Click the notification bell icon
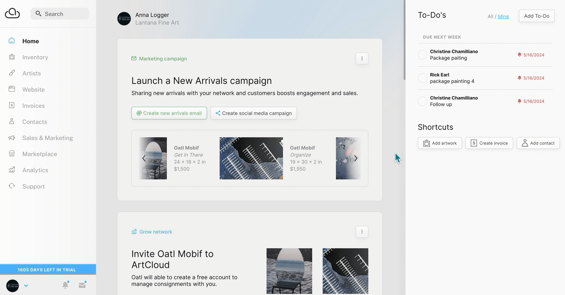Image resolution: width=565 pixels, height=295 pixels. coord(65,285)
